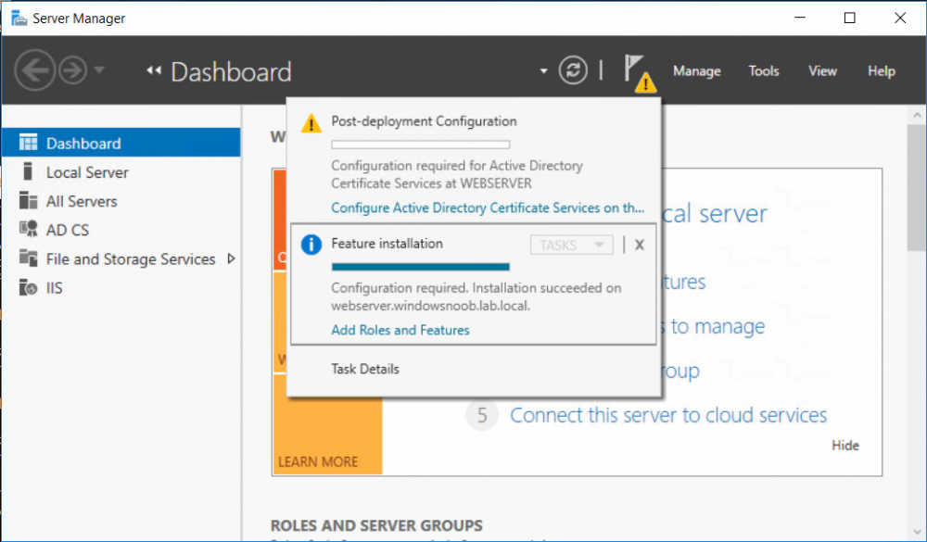Select IIS in the sidebar
927x542 pixels.
click(x=121, y=288)
